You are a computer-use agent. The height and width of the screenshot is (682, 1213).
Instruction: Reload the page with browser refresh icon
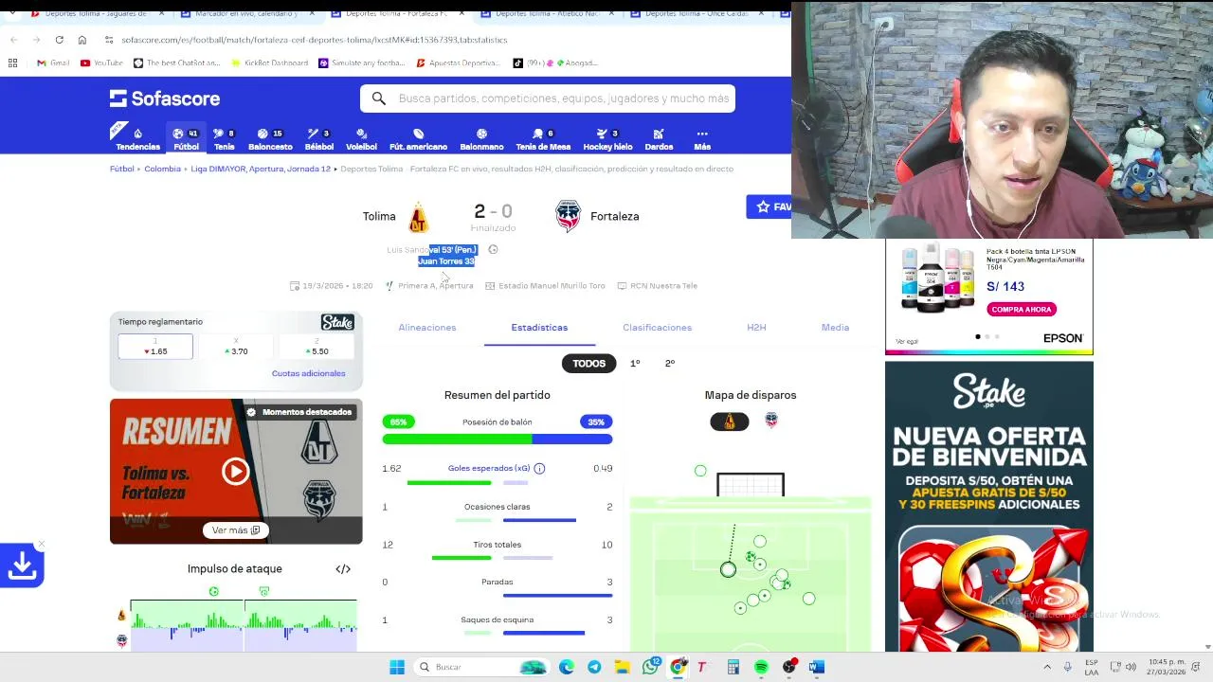click(59, 40)
